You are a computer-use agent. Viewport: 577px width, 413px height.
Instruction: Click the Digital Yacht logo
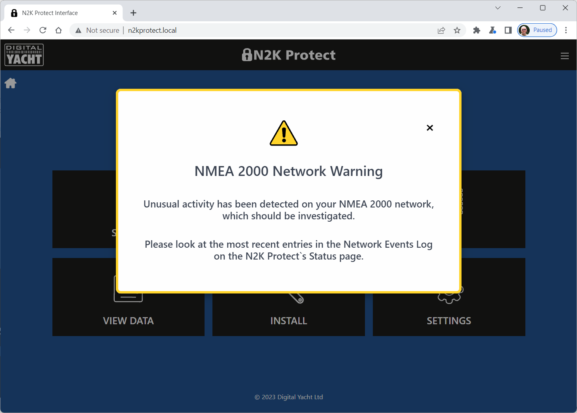click(x=24, y=55)
